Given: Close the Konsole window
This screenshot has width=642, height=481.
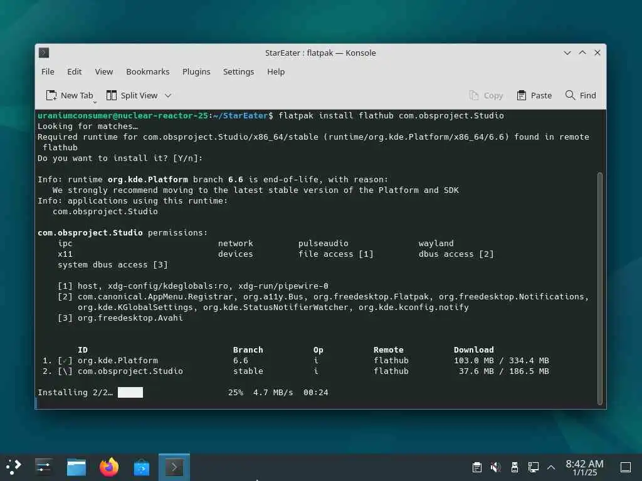Looking at the screenshot, I should (x=597, y=53).
